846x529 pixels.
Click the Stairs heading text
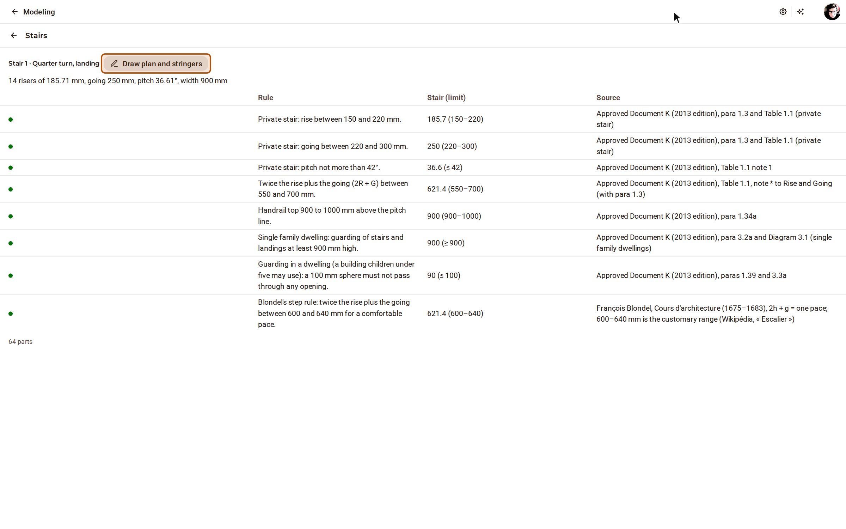[36, 35]
